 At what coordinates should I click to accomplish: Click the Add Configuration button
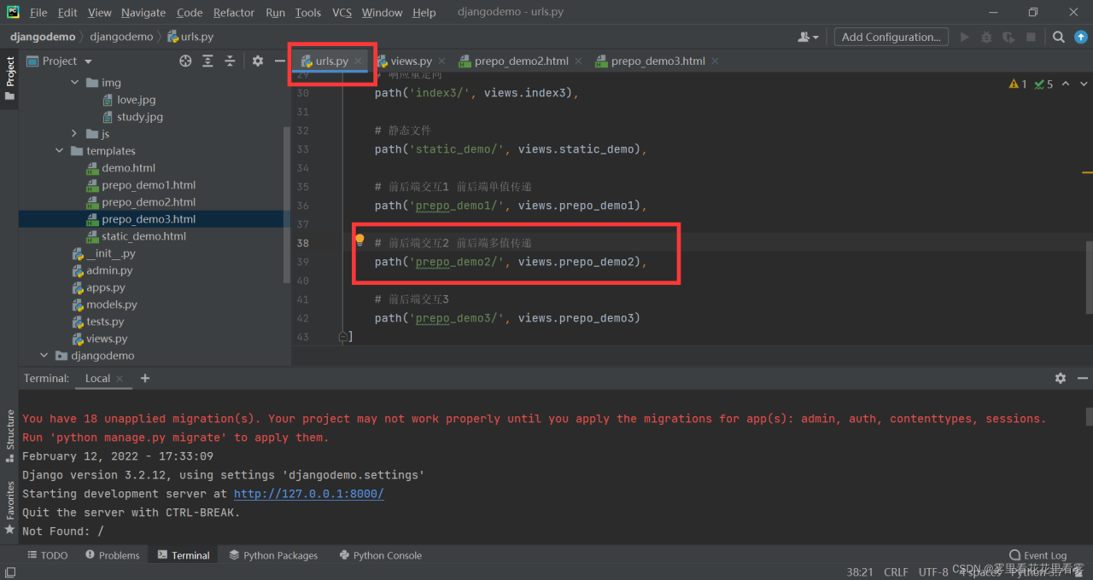[891, 37]
